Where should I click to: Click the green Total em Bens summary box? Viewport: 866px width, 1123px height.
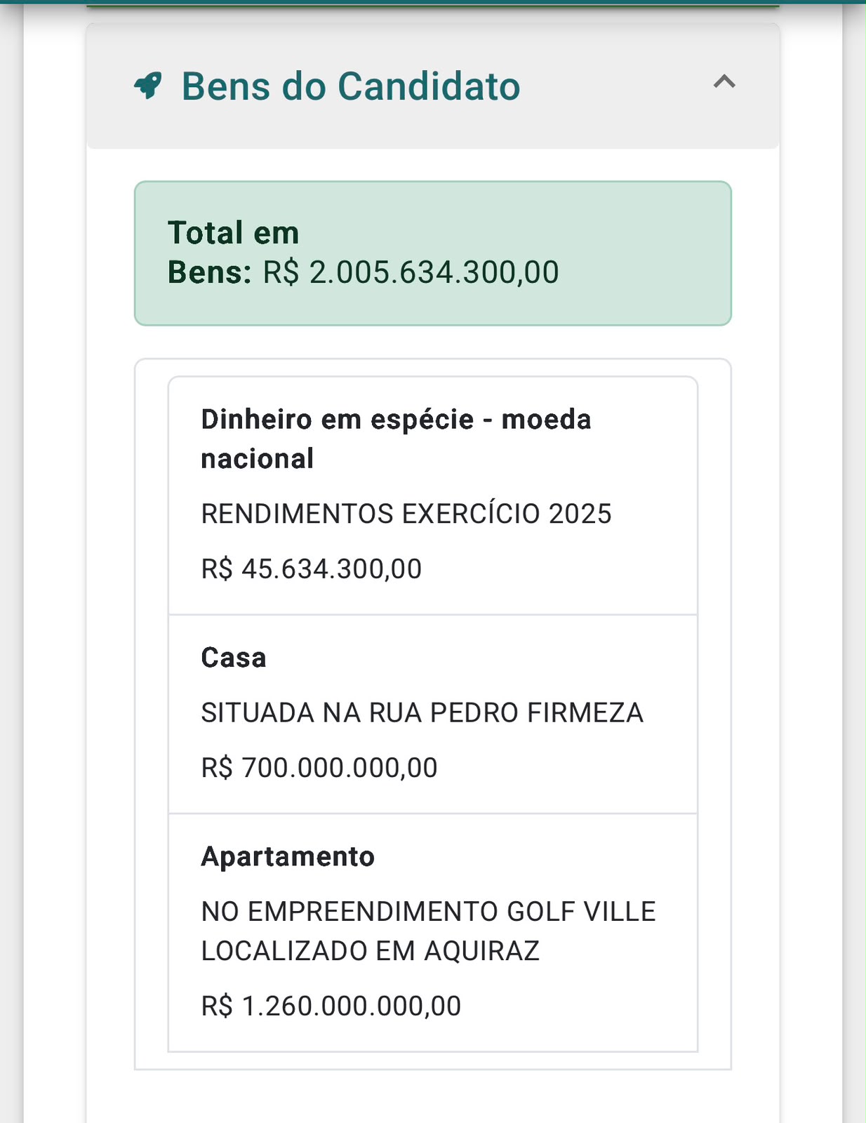point(433,253)
